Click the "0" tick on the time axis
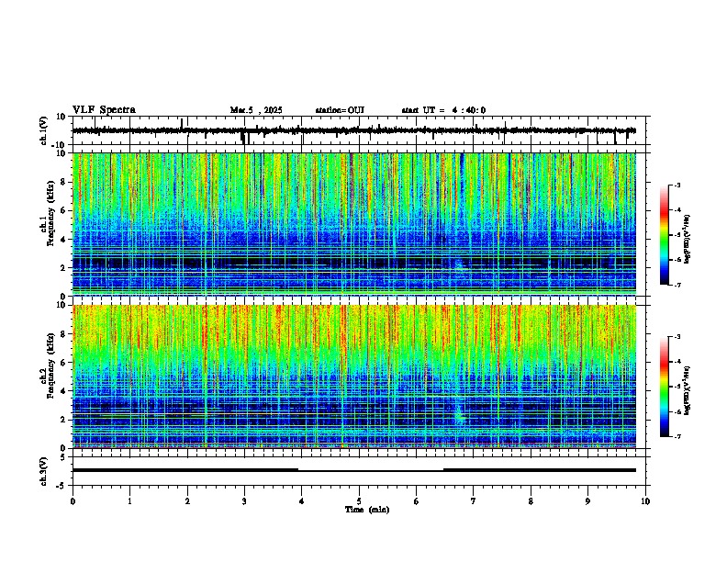This screenshot has height=562, width=727. point(73,501)
